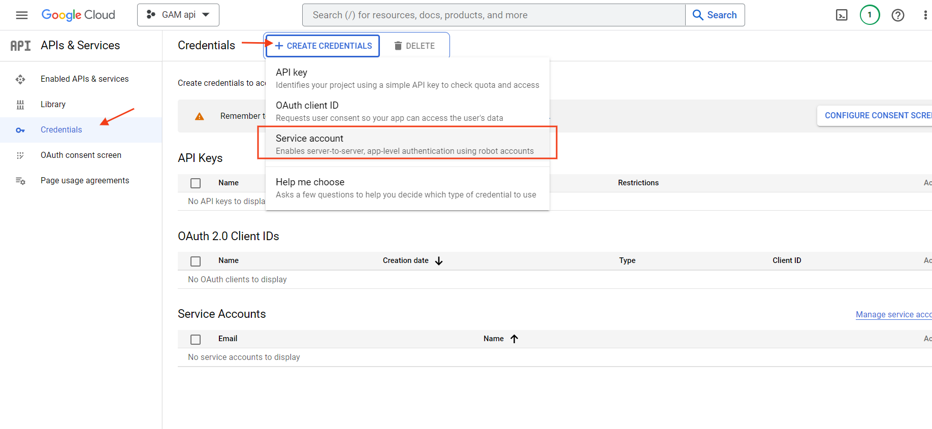Click the Creation date column header text
This screenshot has height=429, width=932.
pyautogui.click(x=405, y=260)
